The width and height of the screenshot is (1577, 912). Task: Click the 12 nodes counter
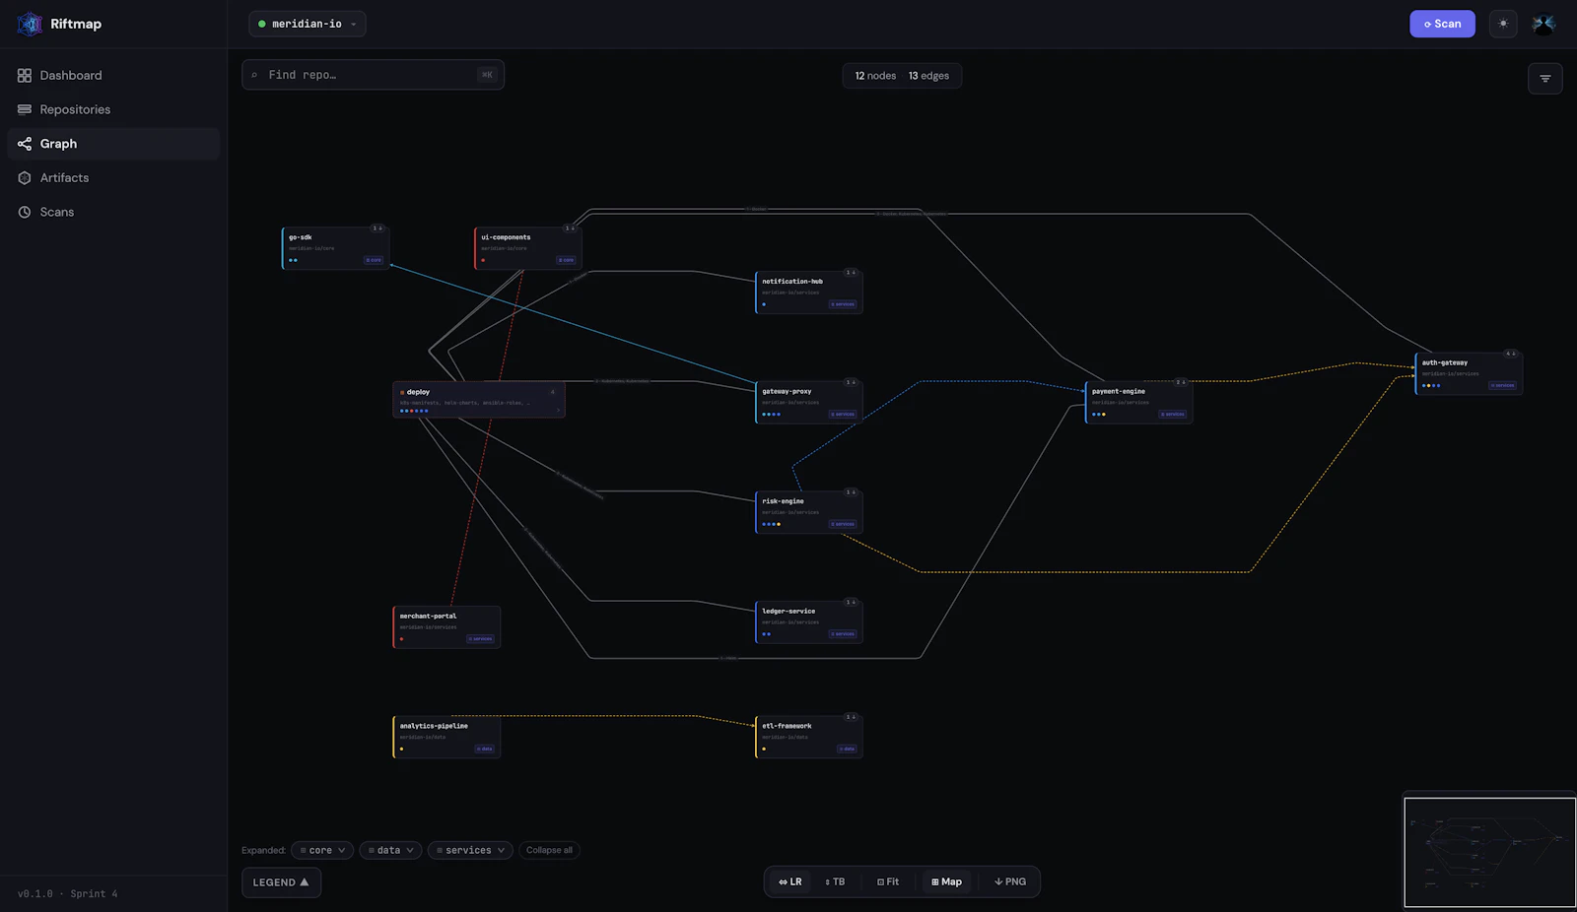click(875, 76)
